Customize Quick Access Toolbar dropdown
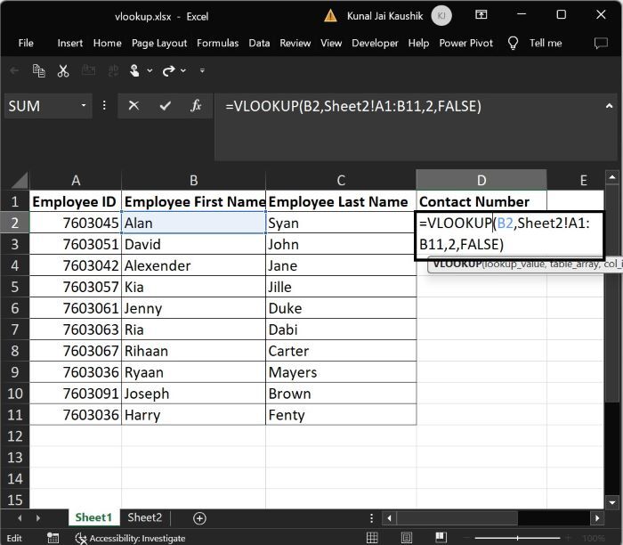The height and width of the screenshot is (545, 623). [202, 70]
